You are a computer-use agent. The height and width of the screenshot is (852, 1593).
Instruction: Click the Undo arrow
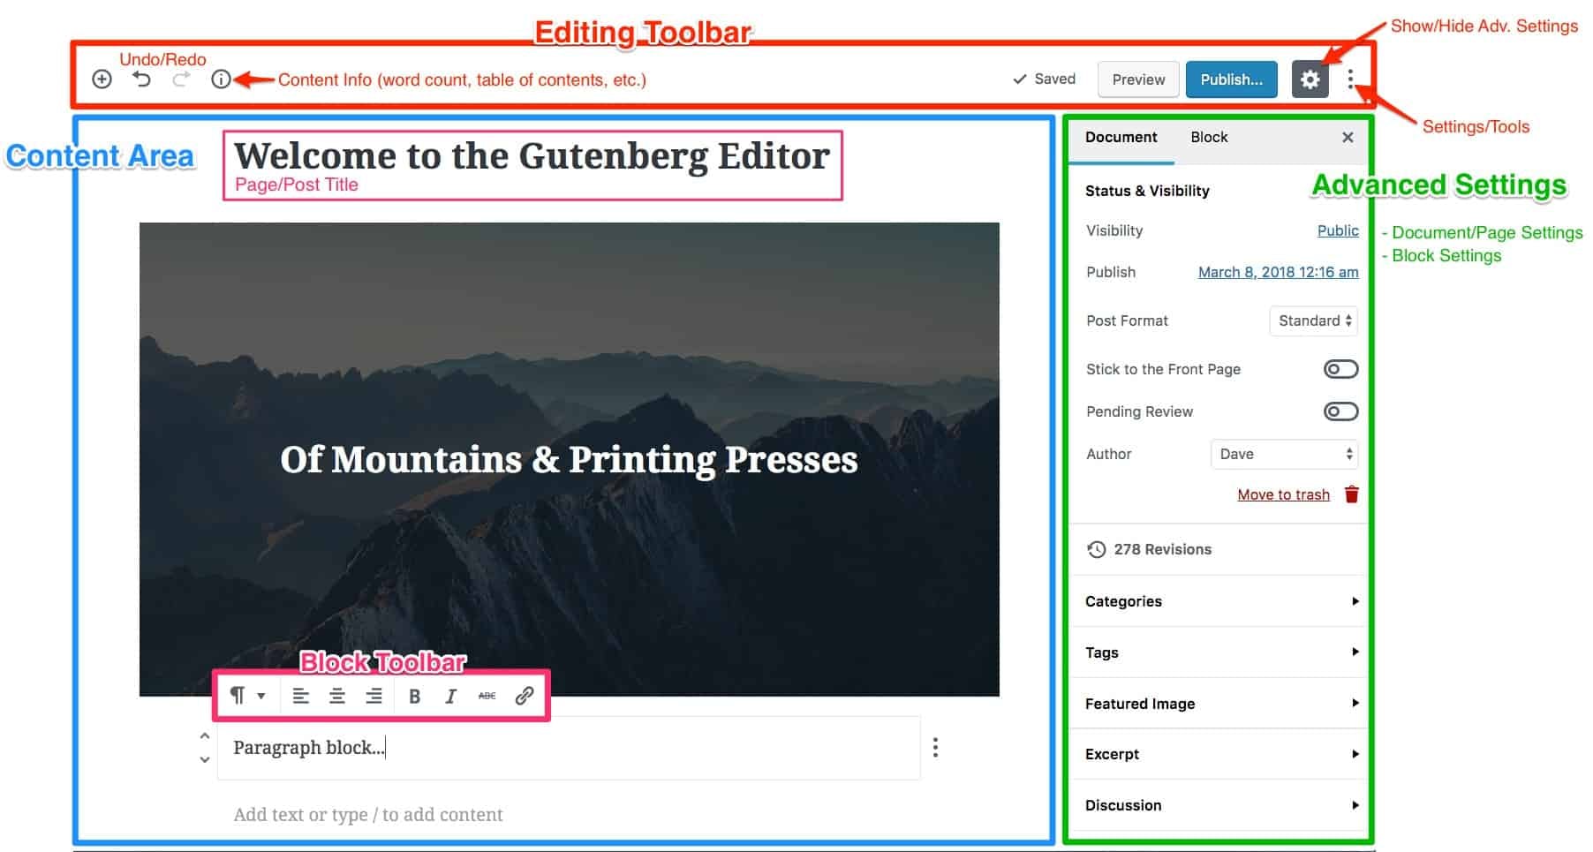tap(141, 79)
